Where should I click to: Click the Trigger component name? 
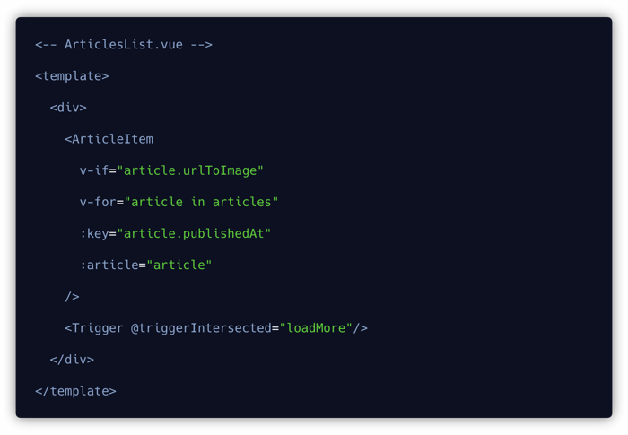98,328
